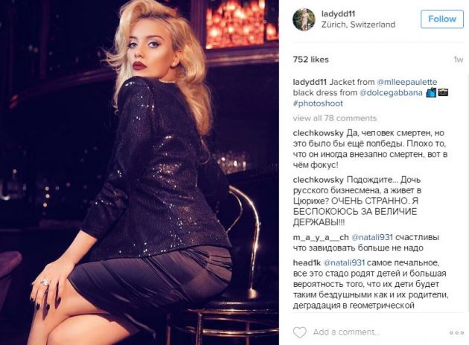Screen dimensions: 469x345
Task: Click the main post photo
Action: 139,172
